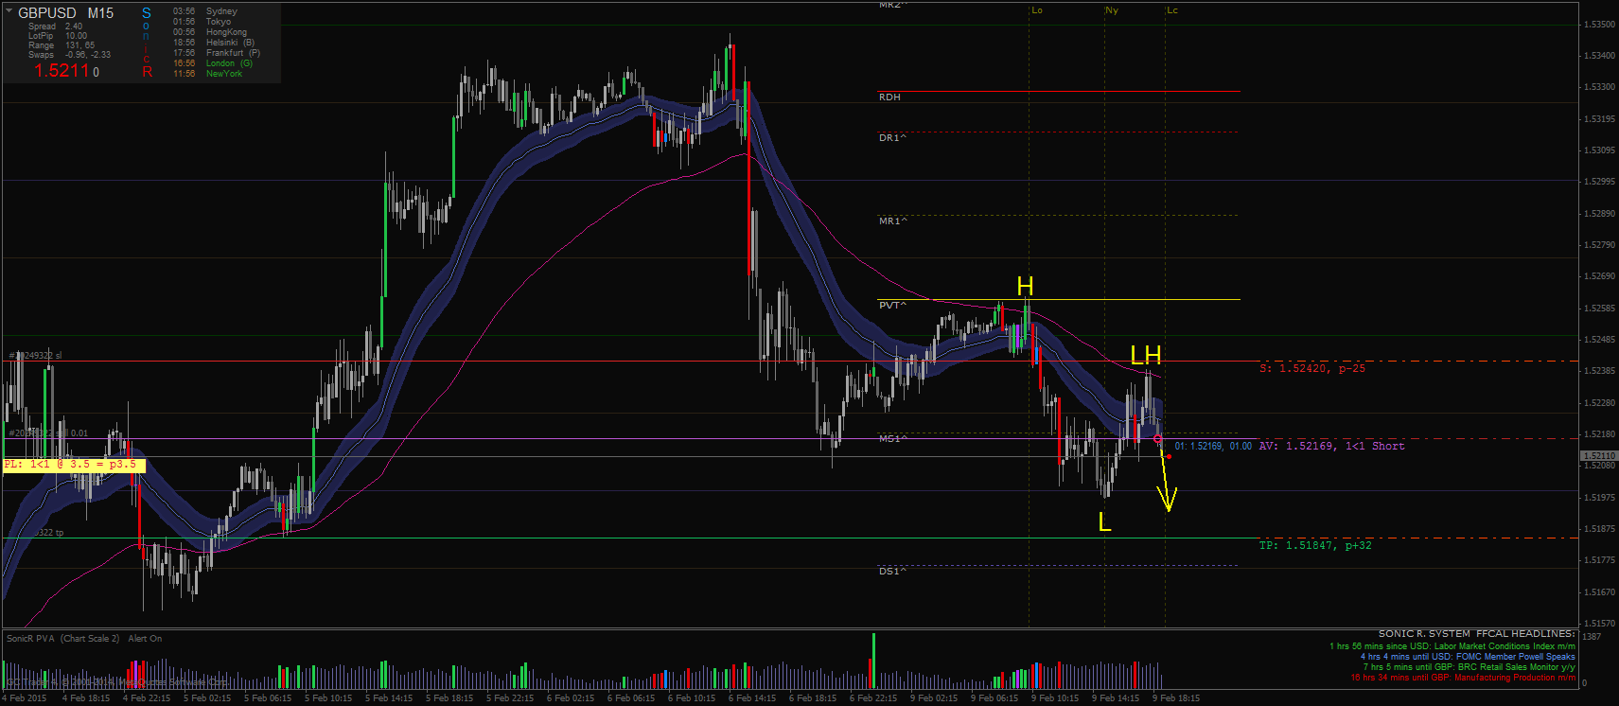Select the LotPip 10.00 readout

point(58,36)
